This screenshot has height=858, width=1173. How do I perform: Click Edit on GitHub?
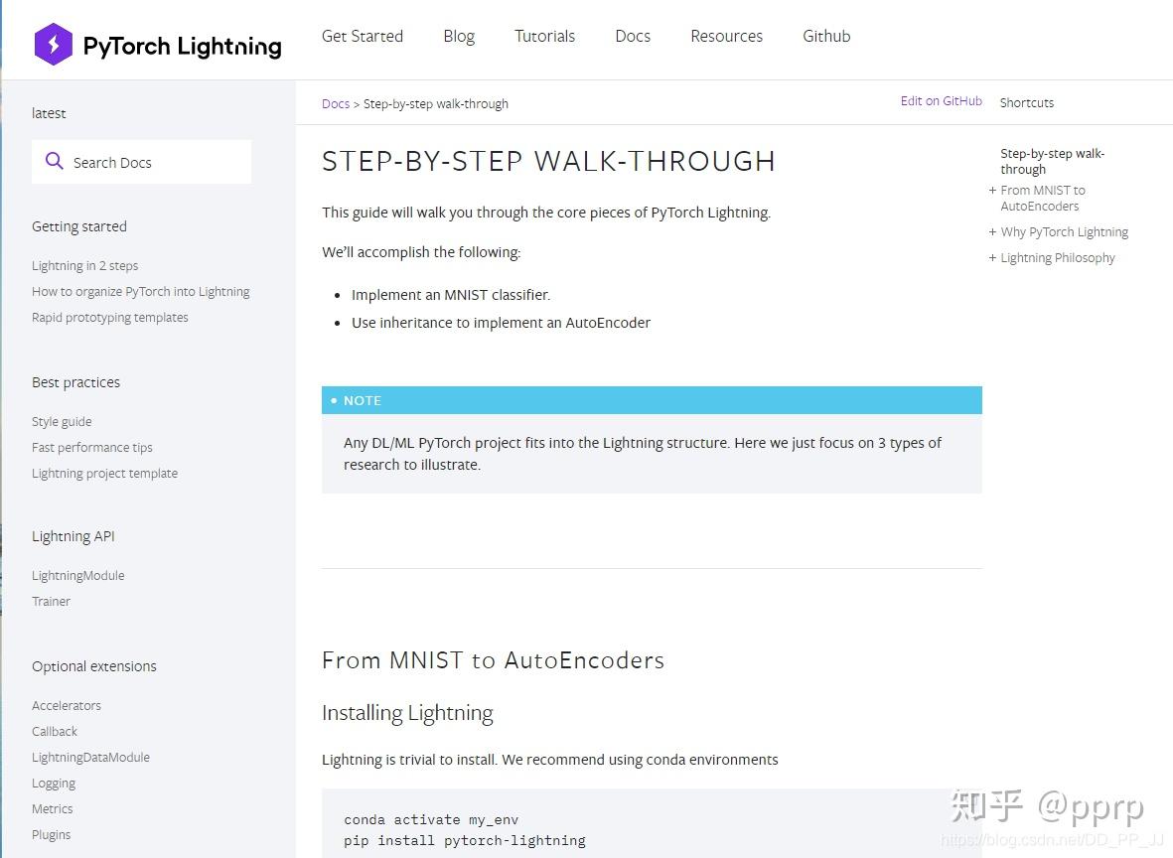coord(941,100)
